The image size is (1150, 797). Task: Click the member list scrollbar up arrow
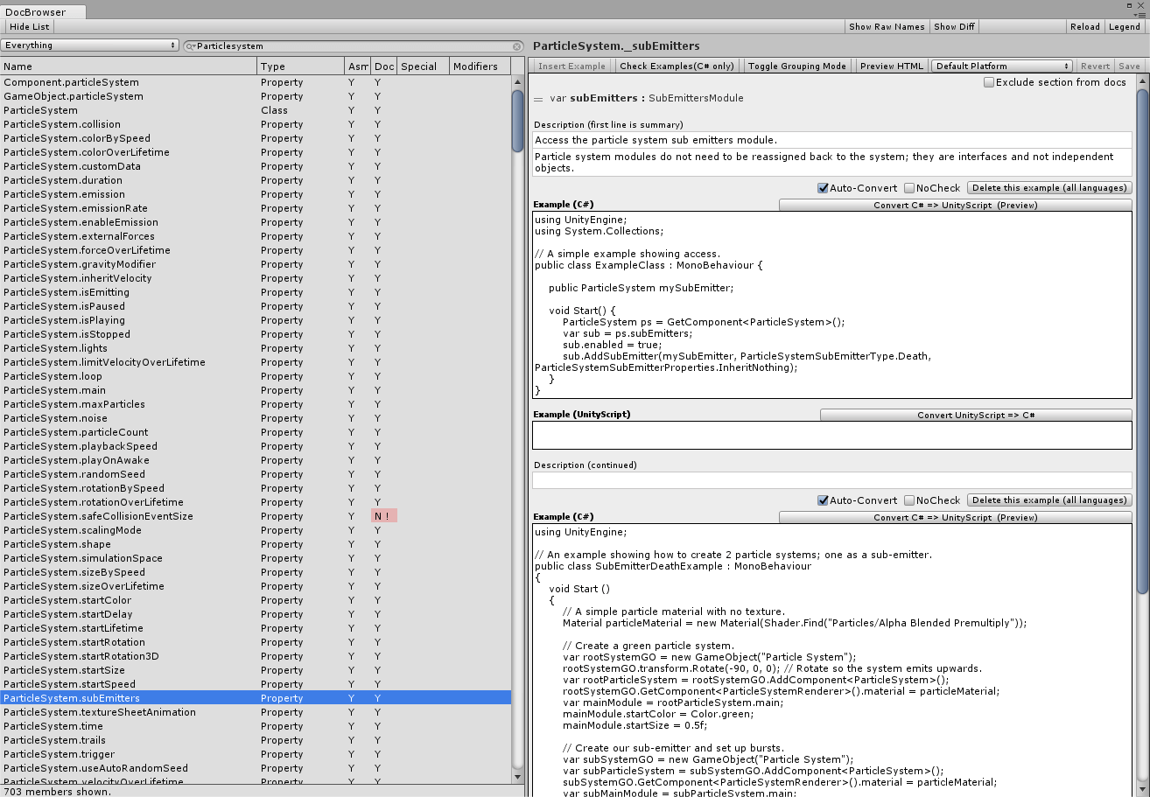[x=518, y=81]
